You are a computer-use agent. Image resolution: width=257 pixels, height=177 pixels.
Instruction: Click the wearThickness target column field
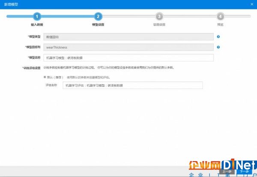(x=128, y=47)
